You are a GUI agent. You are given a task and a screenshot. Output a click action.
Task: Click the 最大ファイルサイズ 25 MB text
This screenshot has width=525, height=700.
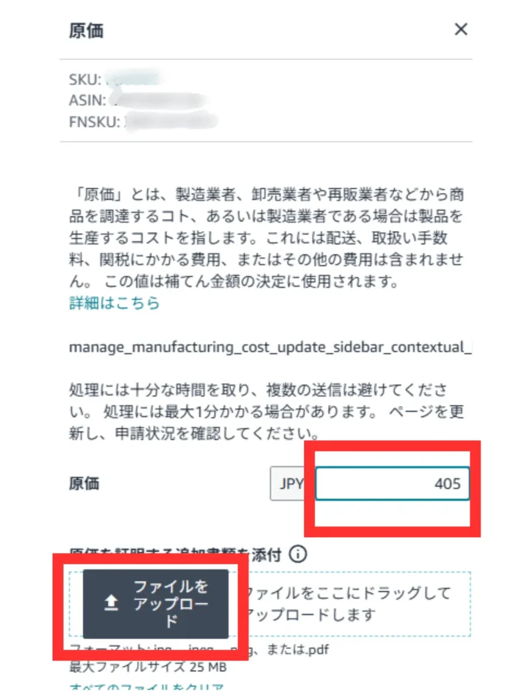(148, 667)
